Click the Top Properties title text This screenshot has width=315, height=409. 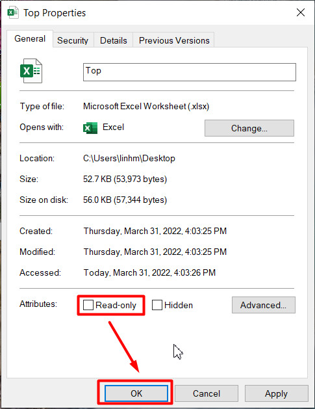[x=55, y=13]
